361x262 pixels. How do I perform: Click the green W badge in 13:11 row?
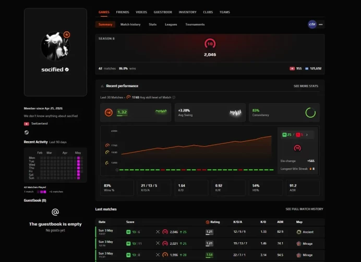point(128,243)
